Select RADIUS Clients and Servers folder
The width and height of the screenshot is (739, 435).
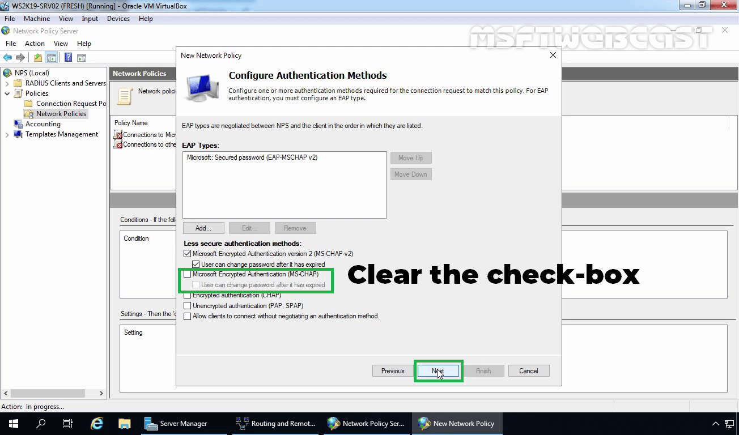coord(65,83)
